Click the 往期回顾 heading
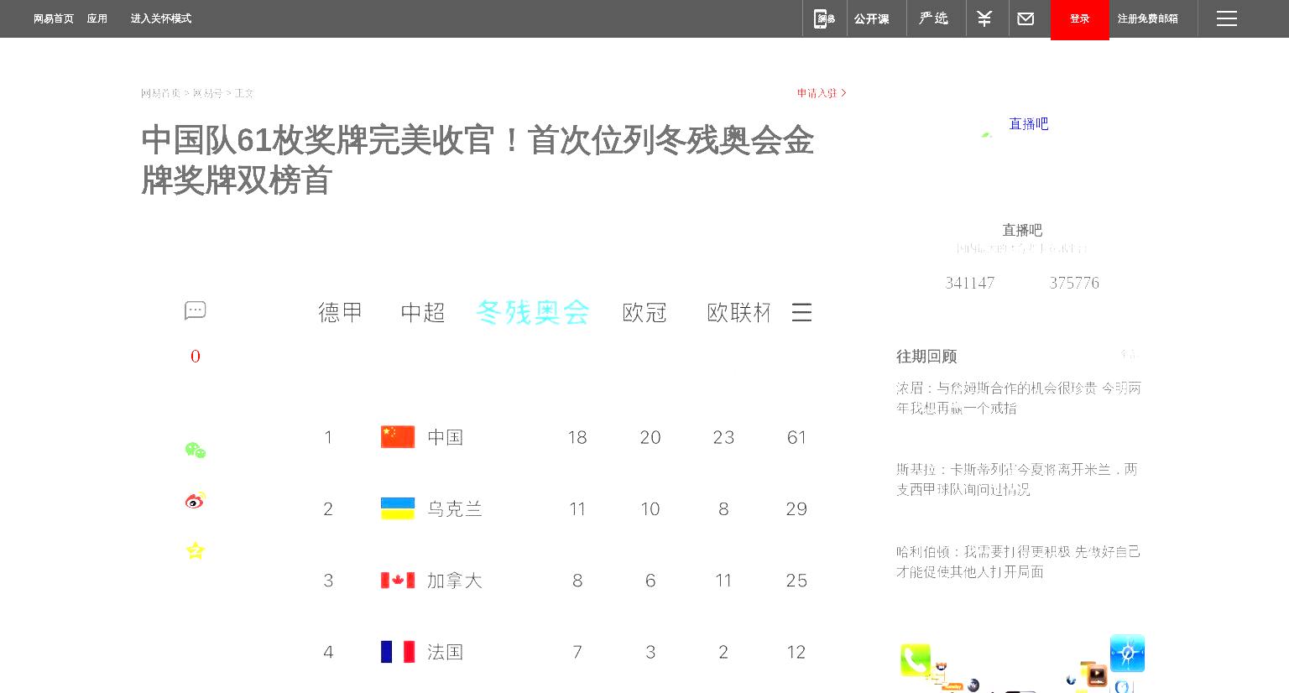Image resolution: width=1289 pixels, height=693 pixels. [926, 357]
